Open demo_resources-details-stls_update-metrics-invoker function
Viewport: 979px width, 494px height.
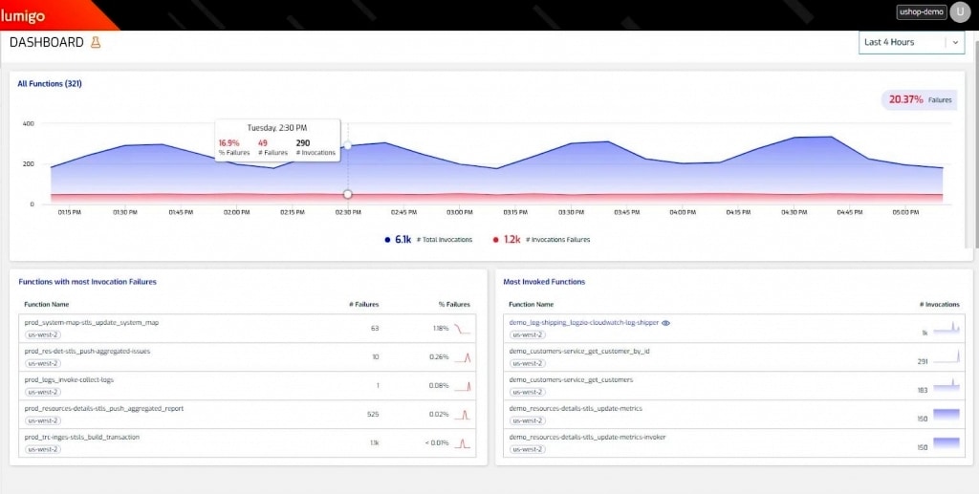coord(587,438)
